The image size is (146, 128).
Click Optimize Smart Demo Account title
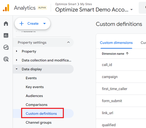tap(92, 9)
